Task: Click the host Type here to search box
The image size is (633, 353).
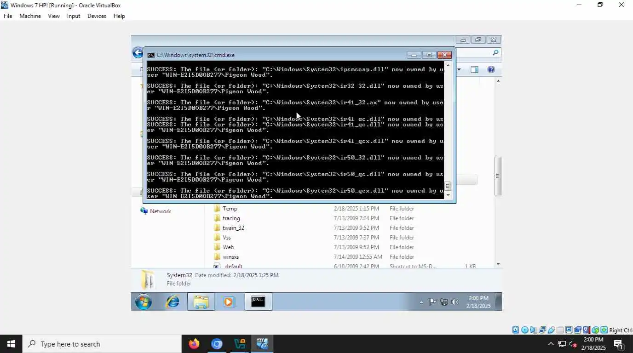Action: 102,344
